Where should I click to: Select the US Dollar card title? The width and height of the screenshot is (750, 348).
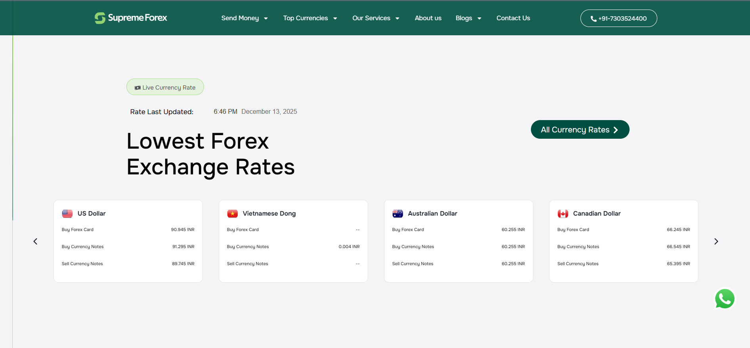92,214
